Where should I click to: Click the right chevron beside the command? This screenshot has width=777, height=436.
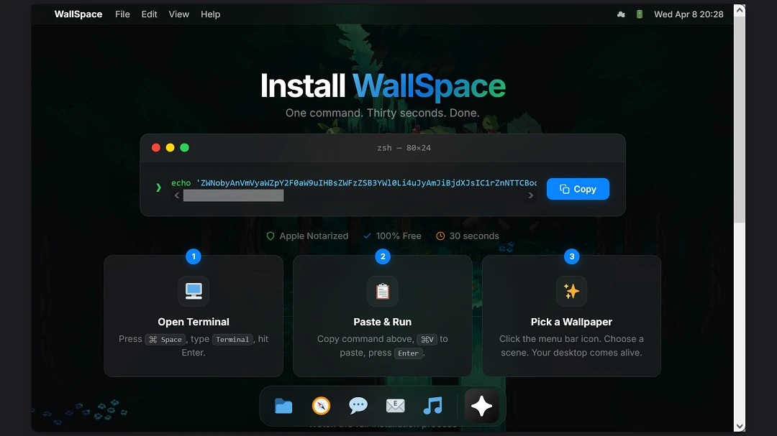pyautogui.click(x=531, y=195)
